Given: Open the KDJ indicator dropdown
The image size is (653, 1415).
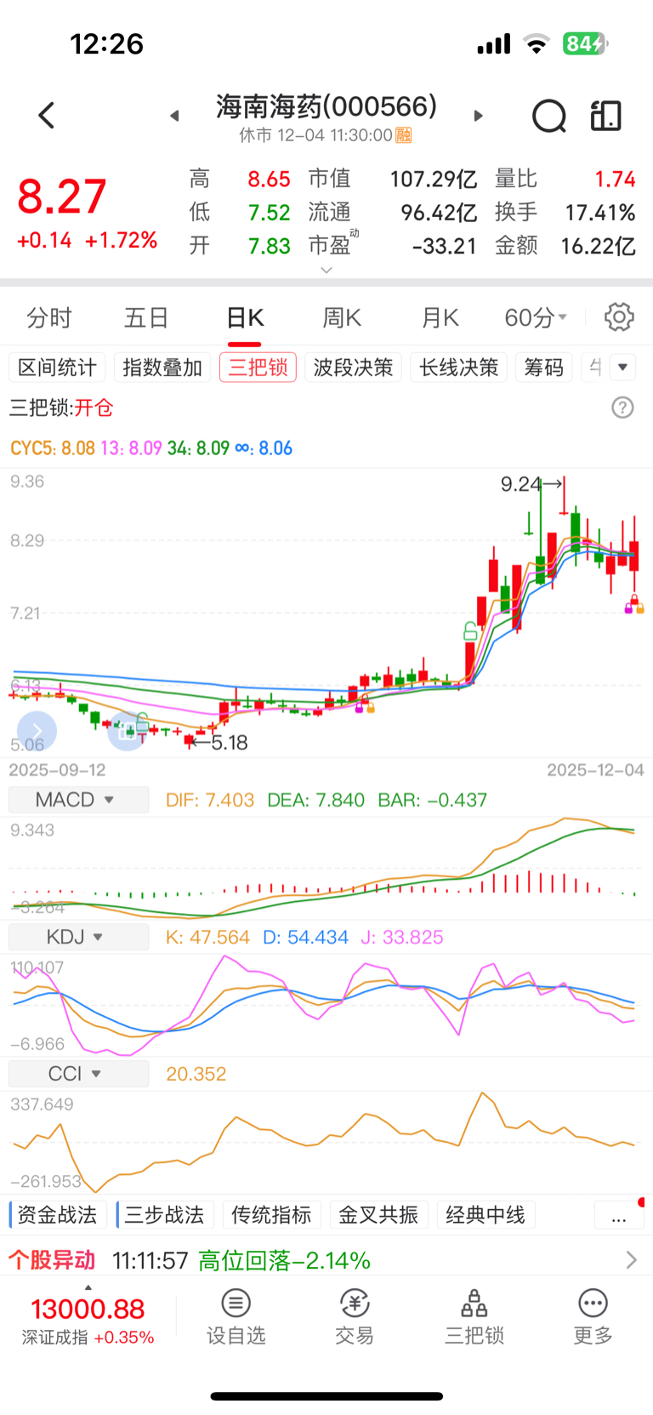Looking at the screenshot, I should click(x=78, y=937).
